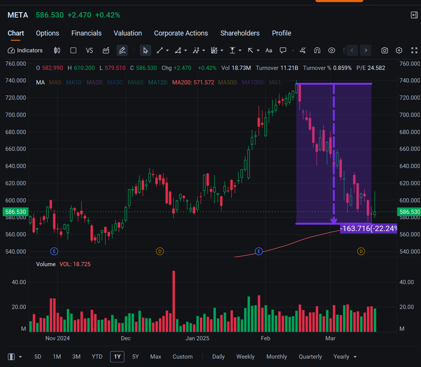This screenshot has height=367, width=421.
Task: Take a chart screenshot with camera icon
Action: pos(384,50)
